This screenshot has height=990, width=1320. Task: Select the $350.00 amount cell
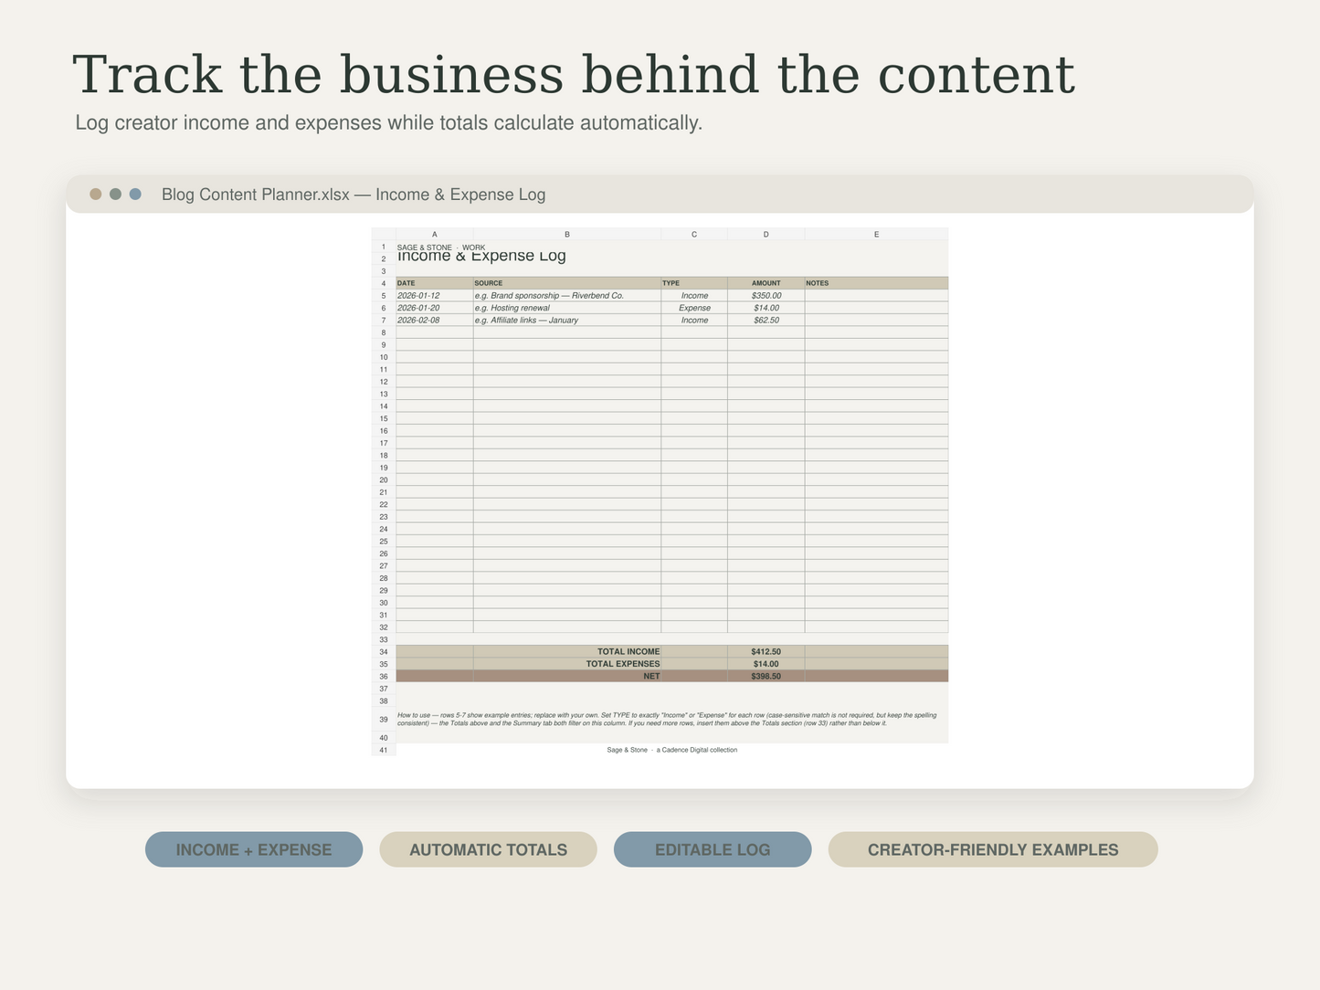pos(766,296)
